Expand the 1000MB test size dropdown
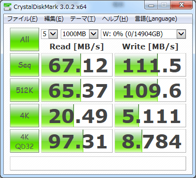 tap(80, 34)
